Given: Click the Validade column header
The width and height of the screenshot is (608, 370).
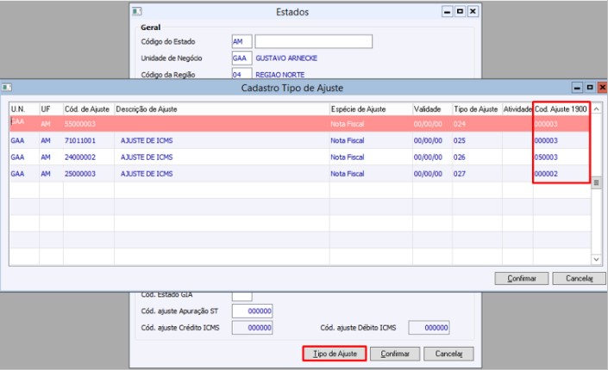Looking at the screenshot, I should click(432, 109).
